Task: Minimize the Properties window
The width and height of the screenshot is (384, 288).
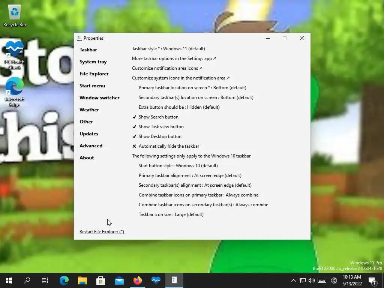Action: [268, 38]
